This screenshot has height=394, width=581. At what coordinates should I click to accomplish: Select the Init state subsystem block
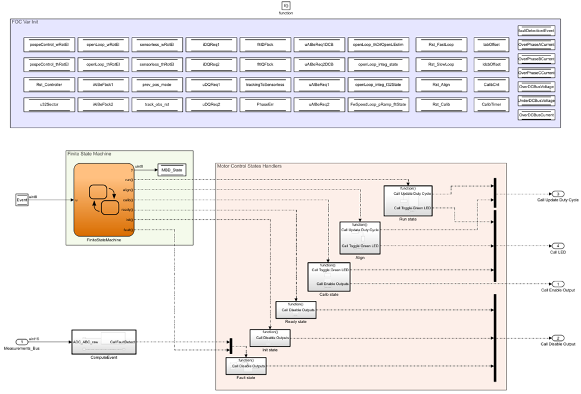[270, 338]
